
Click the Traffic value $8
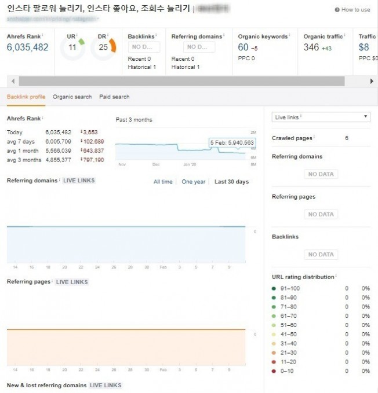364,47
